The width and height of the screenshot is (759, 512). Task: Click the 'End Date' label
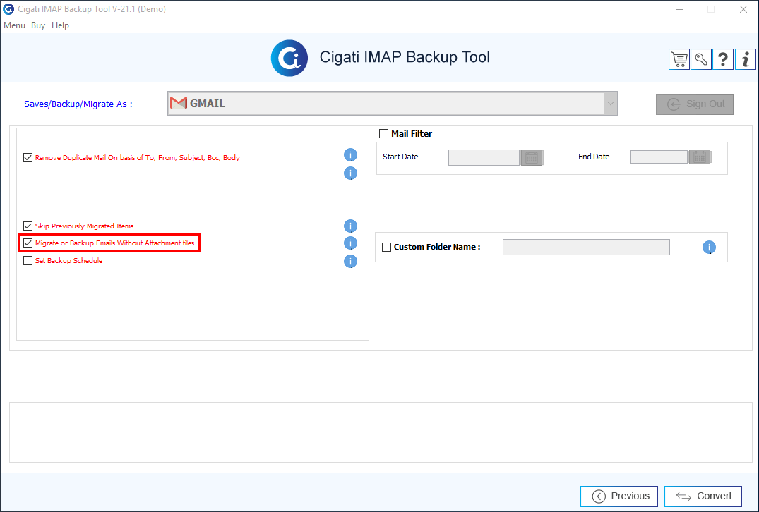coord(594,157)
